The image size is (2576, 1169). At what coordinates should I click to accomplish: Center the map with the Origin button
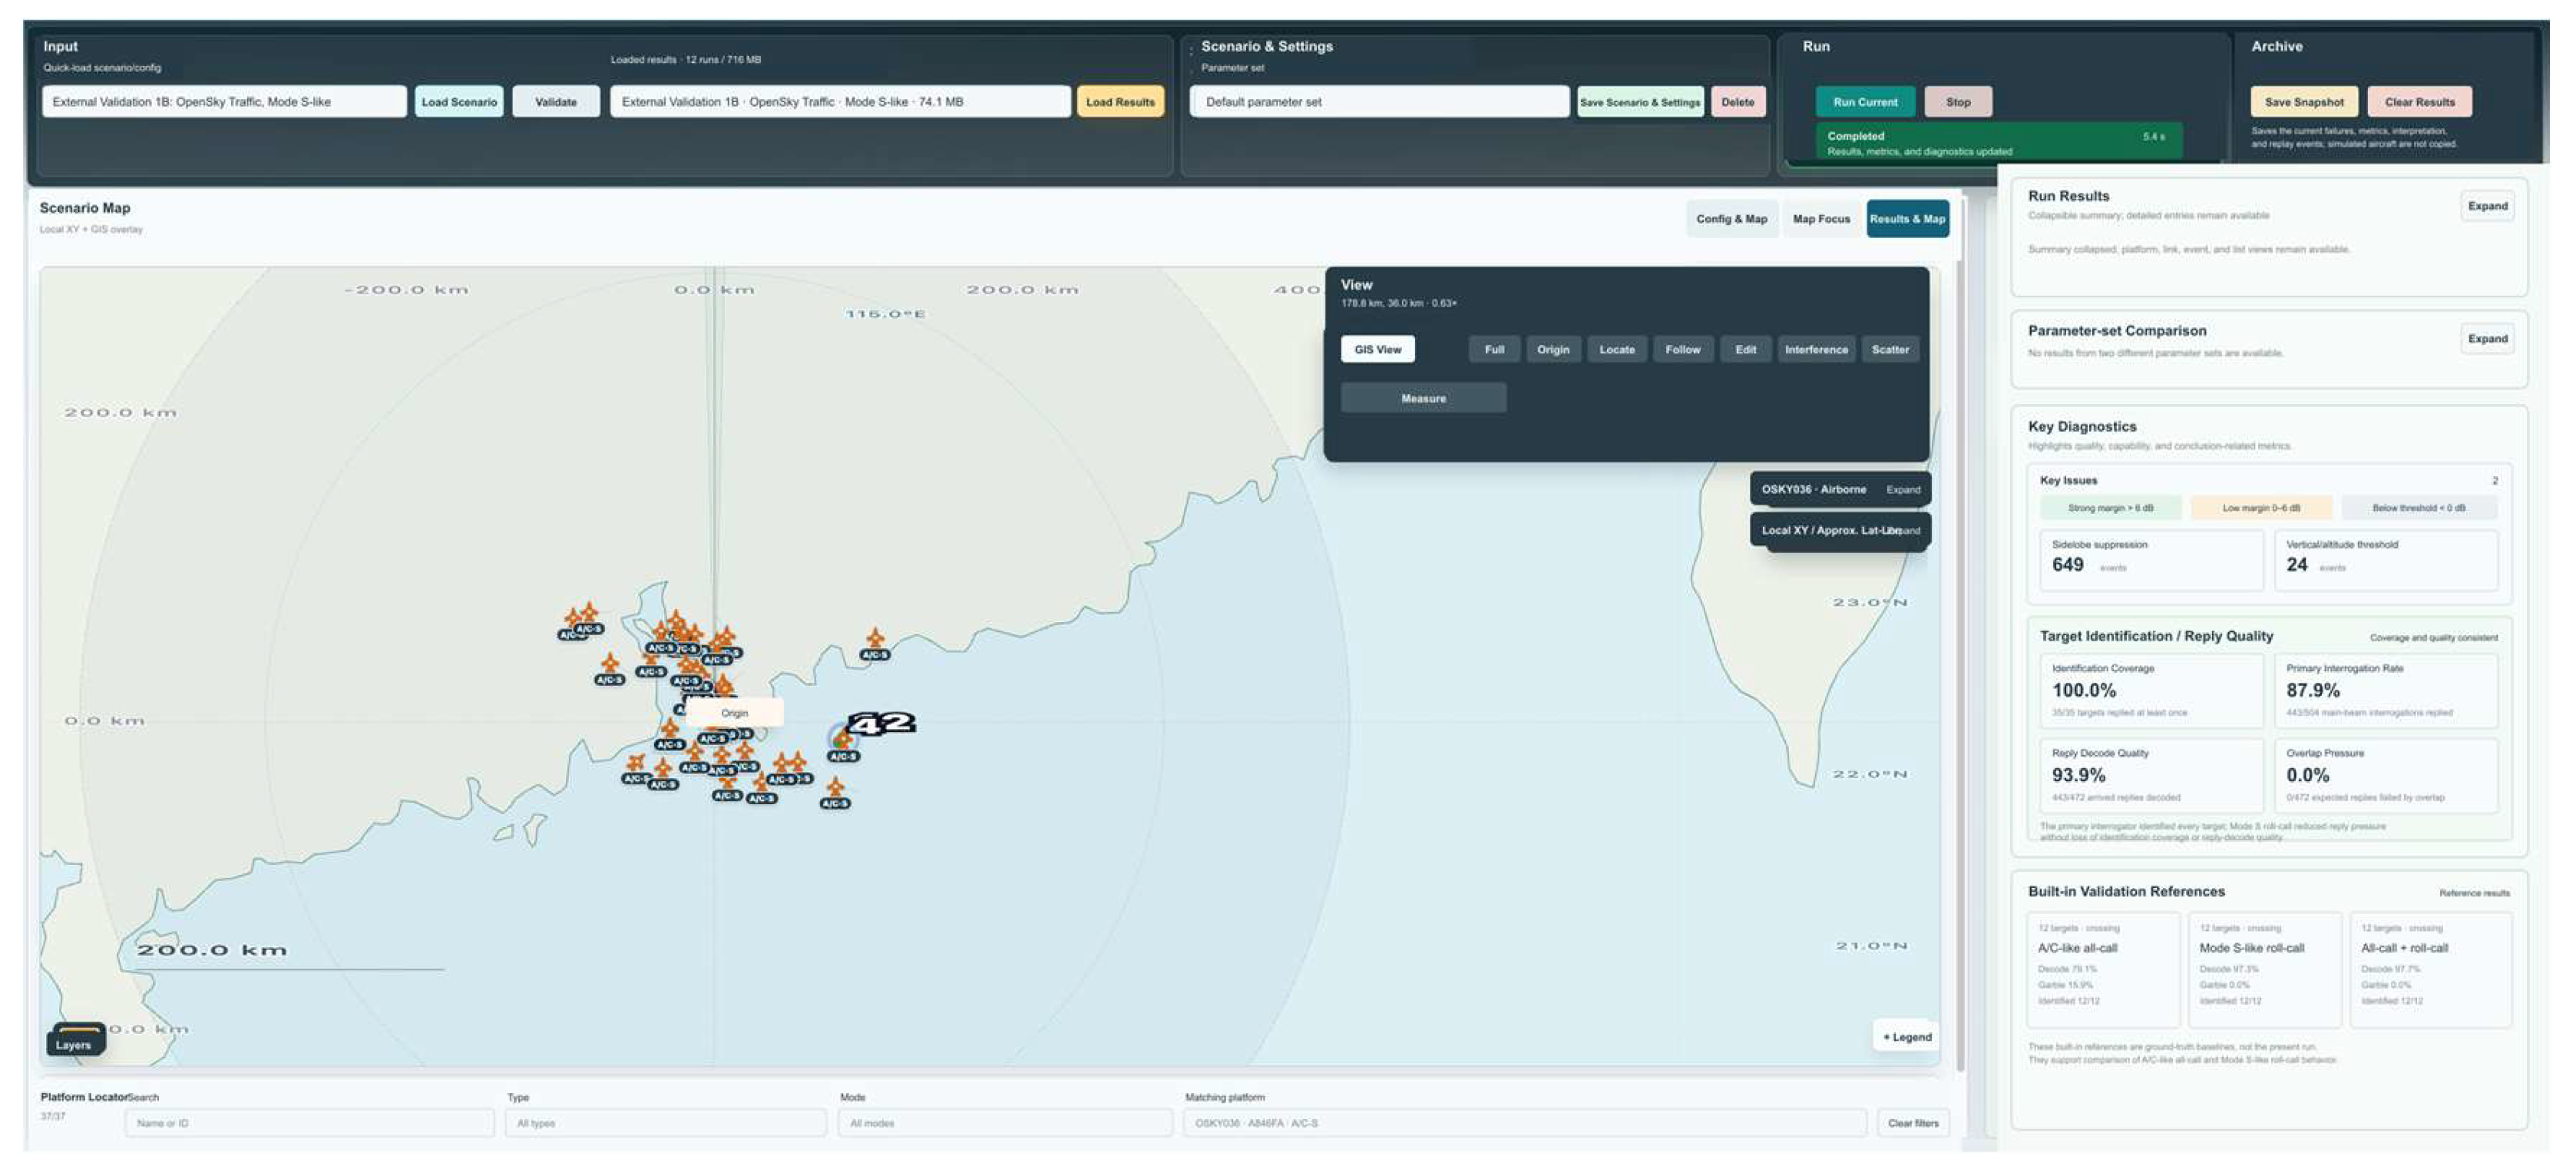1552,350
